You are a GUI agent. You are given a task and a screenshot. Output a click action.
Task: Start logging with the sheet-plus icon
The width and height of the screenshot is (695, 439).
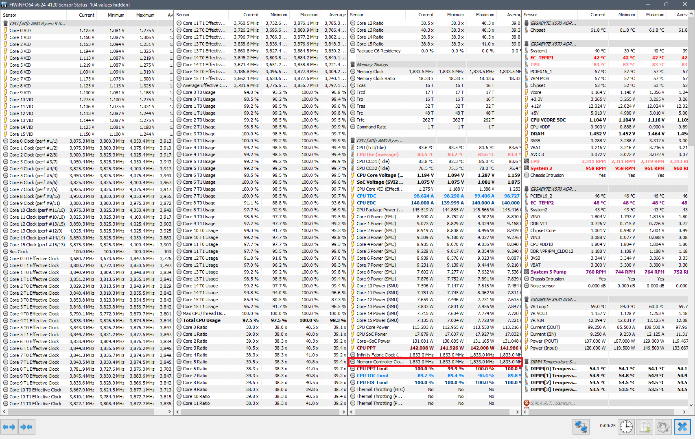click(x=645, y=427)
